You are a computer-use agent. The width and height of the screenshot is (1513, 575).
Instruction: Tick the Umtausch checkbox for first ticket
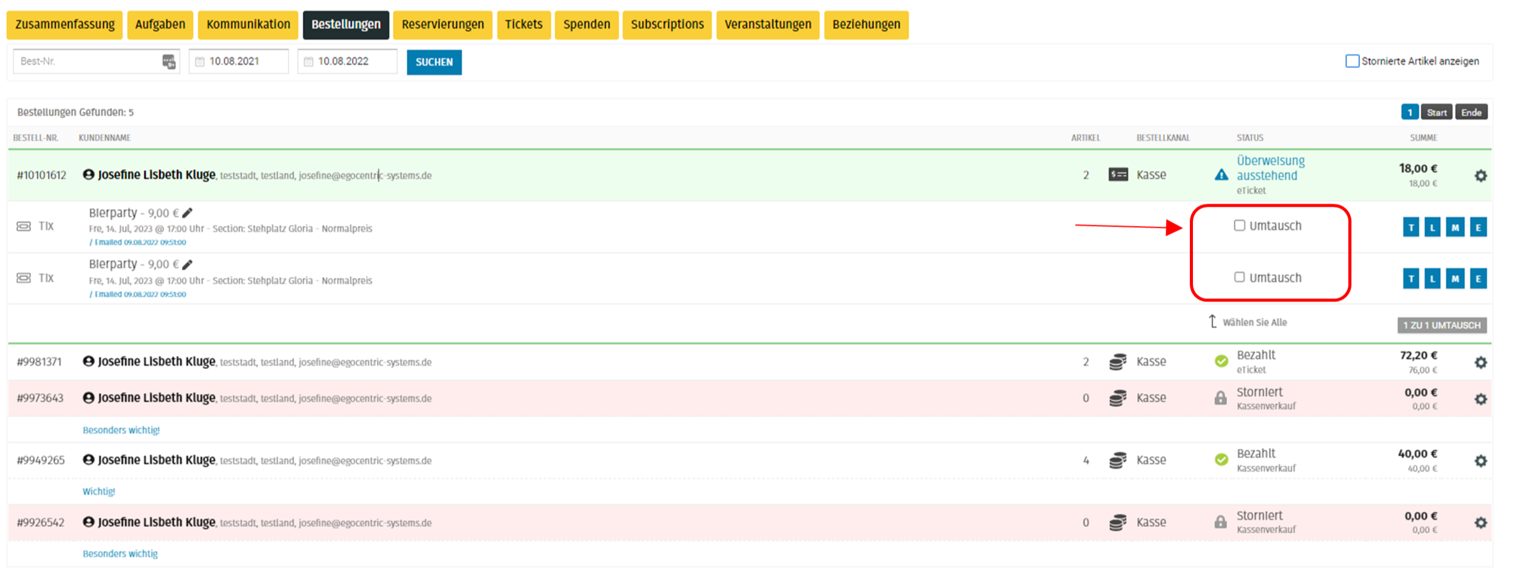point(1239,226)
